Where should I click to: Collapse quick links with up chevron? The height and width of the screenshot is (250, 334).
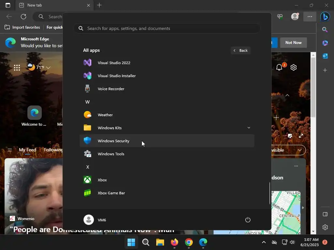[x=287, y=95]
